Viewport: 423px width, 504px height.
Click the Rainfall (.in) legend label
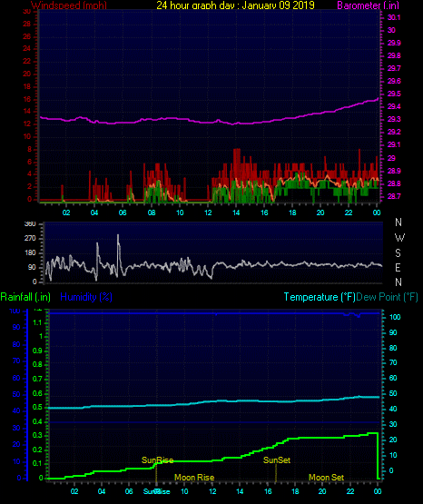(25, 297)
